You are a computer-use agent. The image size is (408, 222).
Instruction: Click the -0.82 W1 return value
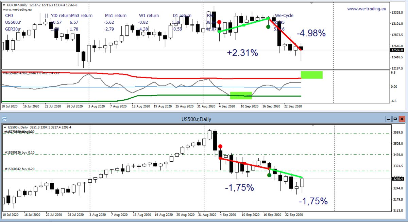(142, 22)
